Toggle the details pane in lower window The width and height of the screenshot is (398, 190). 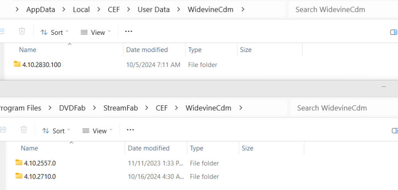(394, 130)
